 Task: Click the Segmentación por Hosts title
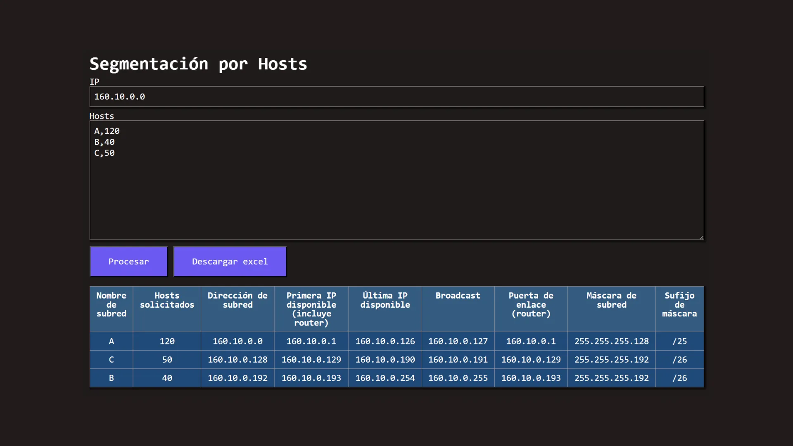click(198, 64)
